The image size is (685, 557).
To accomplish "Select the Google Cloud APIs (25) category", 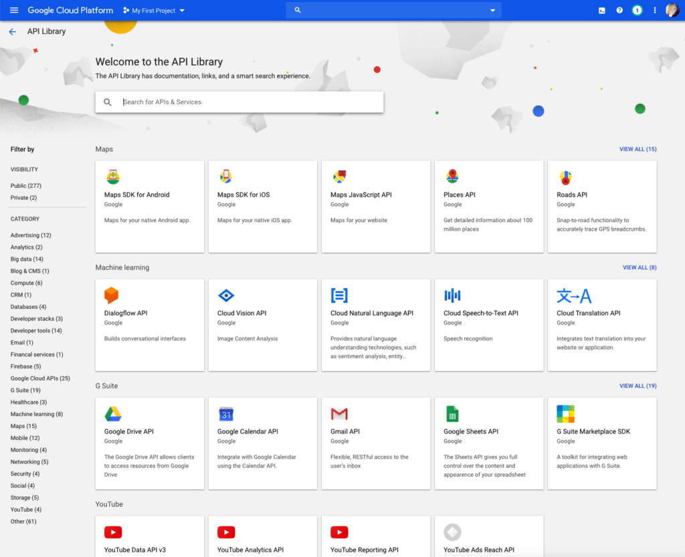I will point(40,378).
